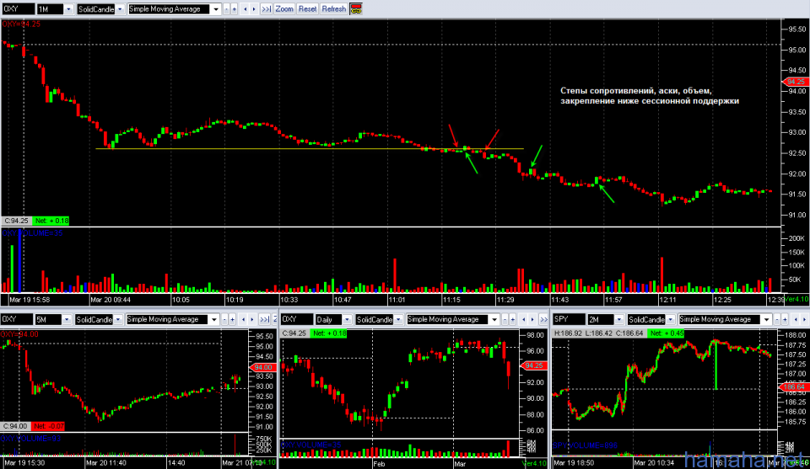The width and height of the screenshot is (810, 469).
Task: Open SolidCandle style dropdown in 5M chart
Action: 118,319
